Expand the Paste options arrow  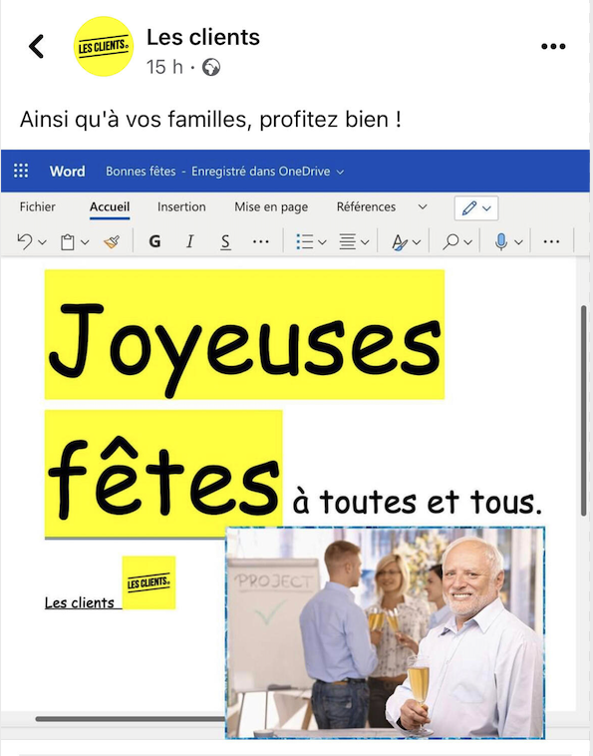coord(85,242)
